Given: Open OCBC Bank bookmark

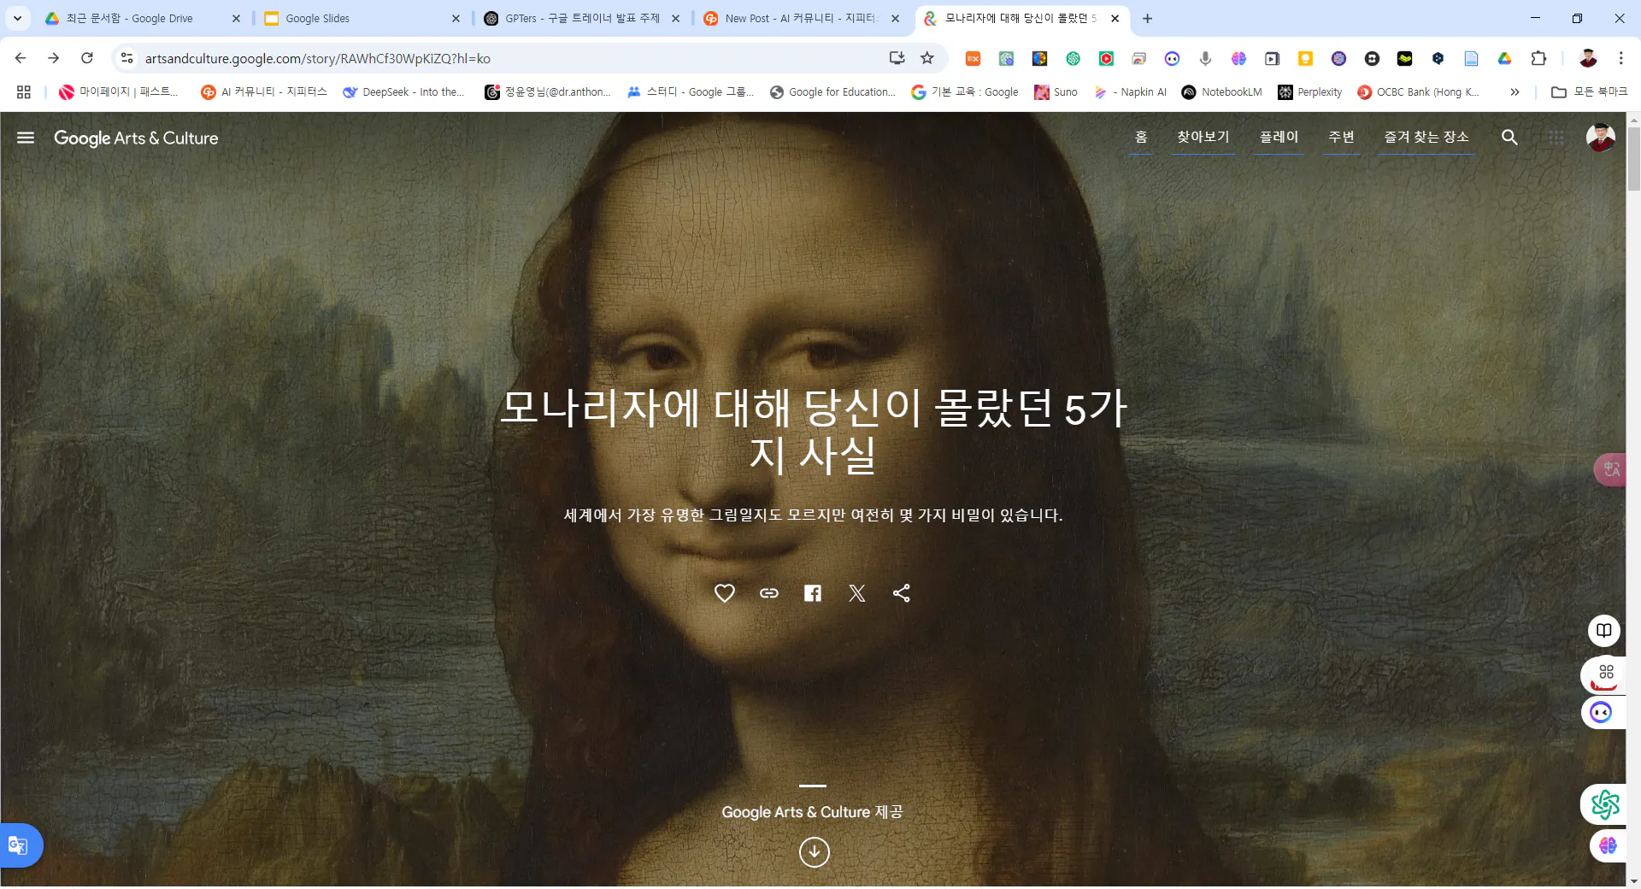Looking at the screenshot, I should point(1418,92).
